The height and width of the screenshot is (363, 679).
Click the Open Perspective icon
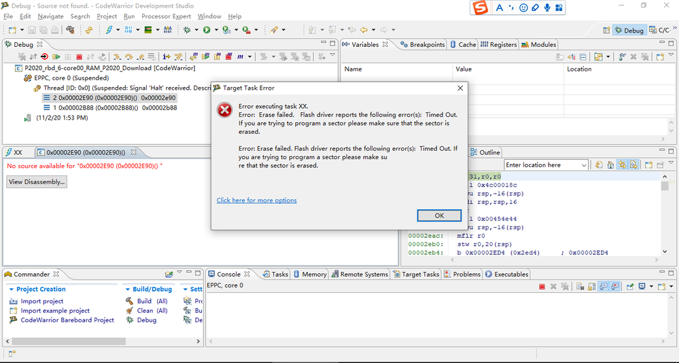click(x=606, y=31)
